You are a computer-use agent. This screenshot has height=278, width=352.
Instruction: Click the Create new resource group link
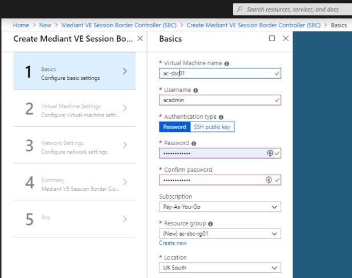173,243
